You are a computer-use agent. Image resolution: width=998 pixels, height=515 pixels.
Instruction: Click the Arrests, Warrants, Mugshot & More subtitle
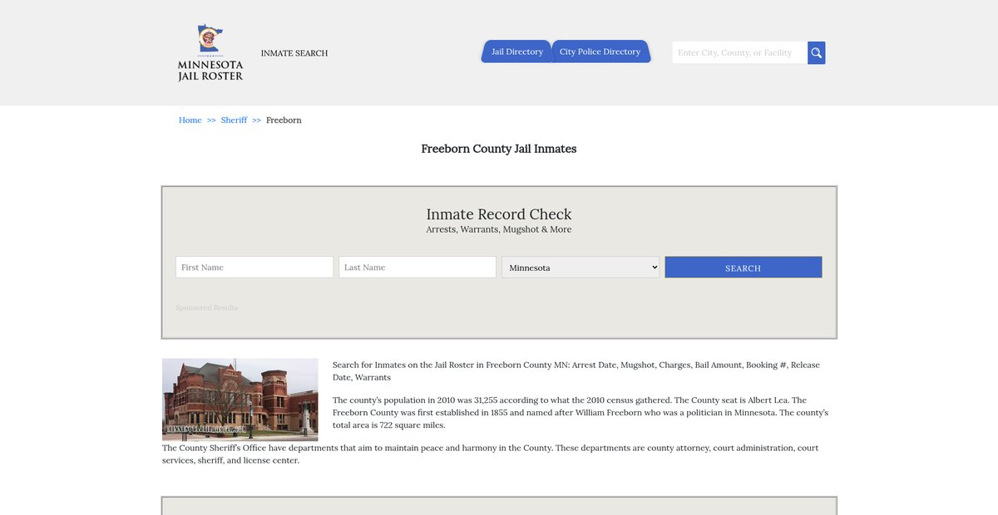click(498, 230)
